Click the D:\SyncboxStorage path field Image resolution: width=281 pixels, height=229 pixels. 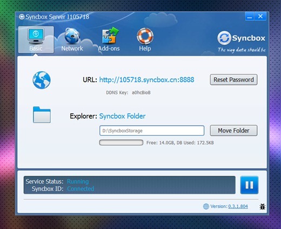[152, 131]
